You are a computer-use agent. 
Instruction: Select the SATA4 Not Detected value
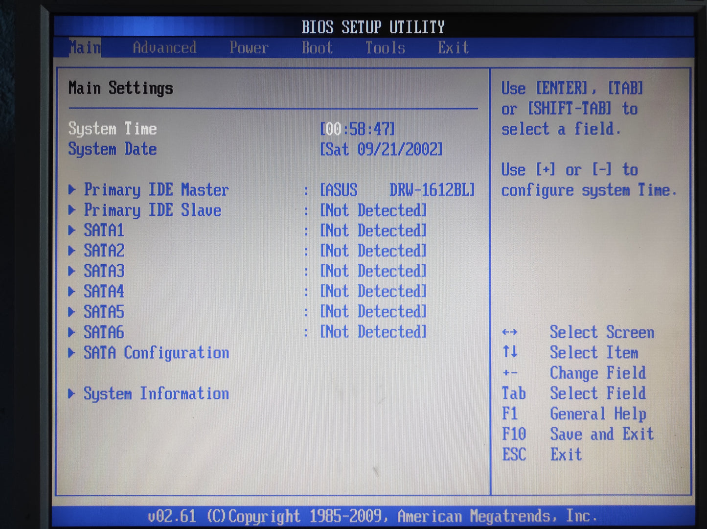[x=373, y=292]
